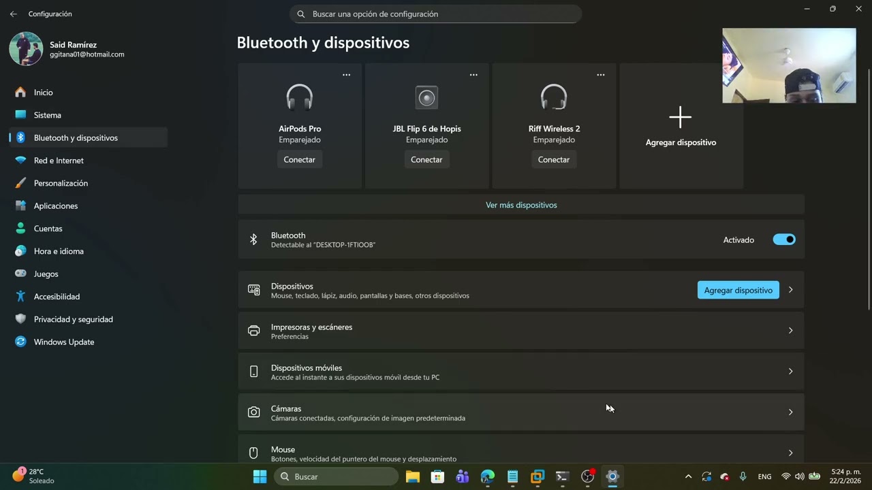Open more options for Riff Wireless 2
Viewport: 872px width, 490px height.
click(x=601, y=75)
